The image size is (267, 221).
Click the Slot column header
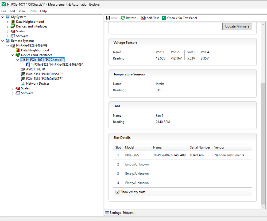click(118, 148)
